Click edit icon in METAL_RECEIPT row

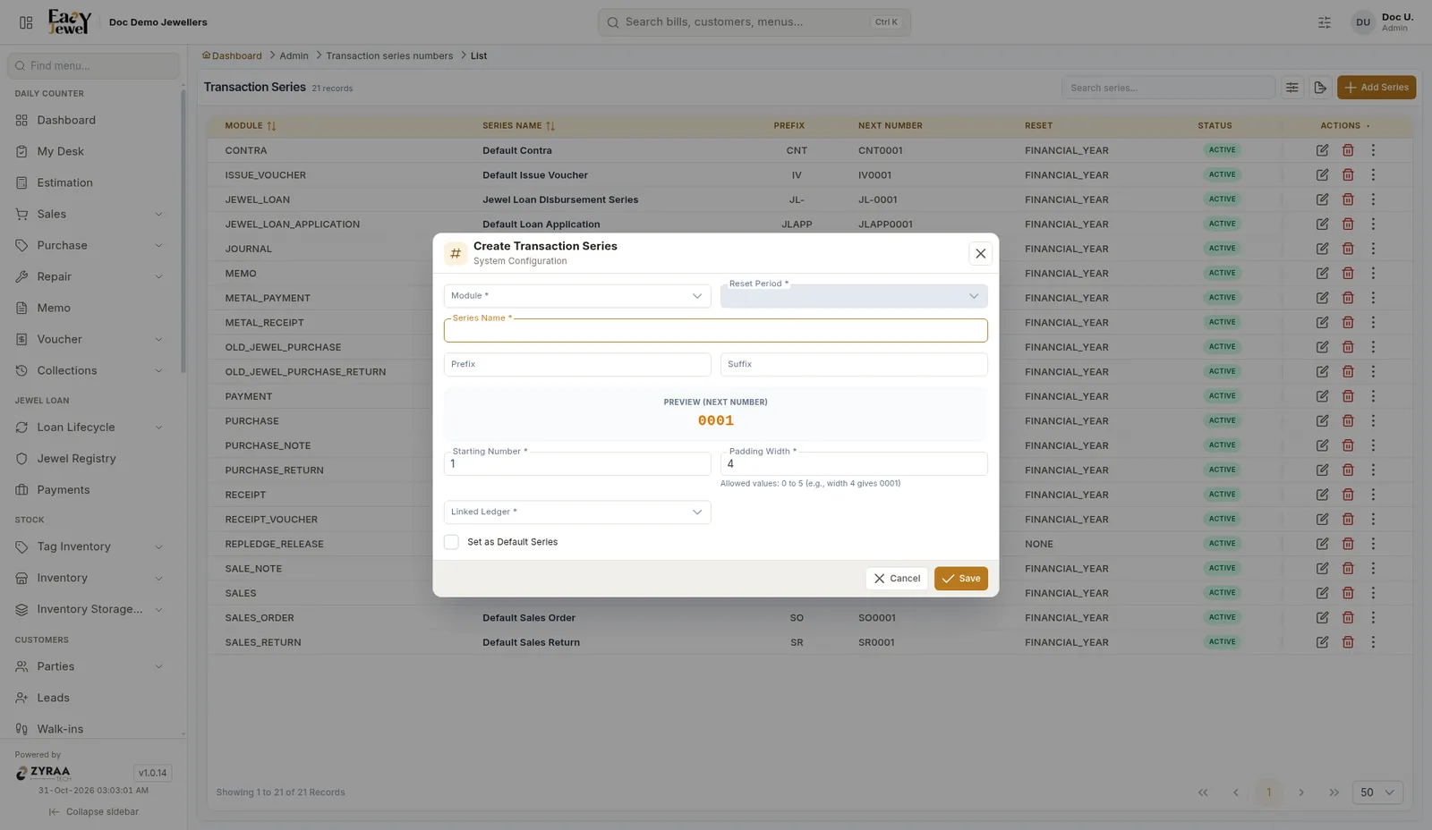[1322, 323]
